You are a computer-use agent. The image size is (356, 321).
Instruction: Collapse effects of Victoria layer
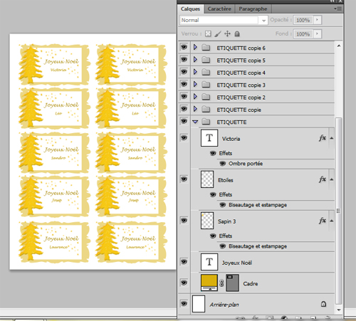(332, 138)
